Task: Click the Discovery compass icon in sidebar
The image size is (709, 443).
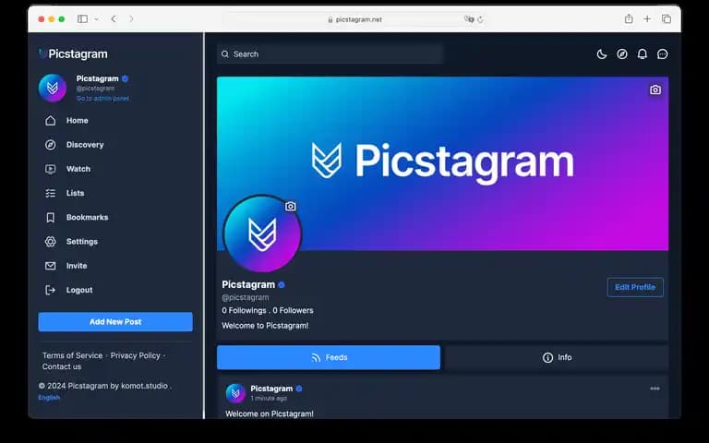Action: [51, 145]
